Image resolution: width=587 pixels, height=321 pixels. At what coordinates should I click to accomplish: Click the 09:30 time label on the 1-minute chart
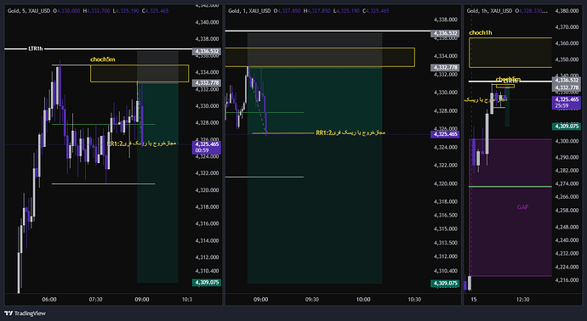312,299
